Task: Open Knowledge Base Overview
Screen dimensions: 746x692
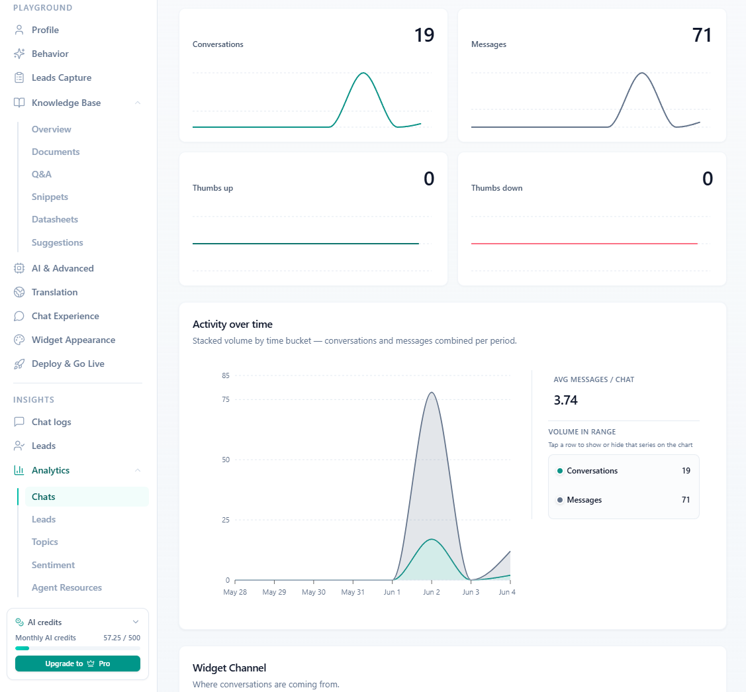Action: [52, 129]
